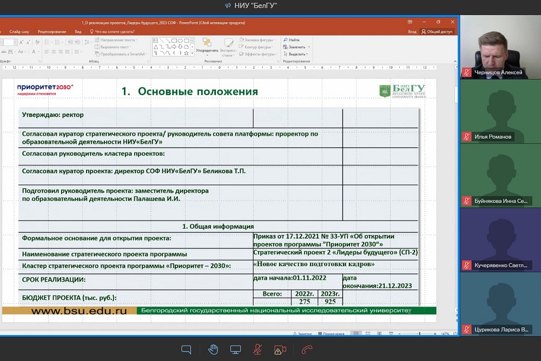Open Заливка фигуры shape fill dropdown

click(x=257, y=40)
